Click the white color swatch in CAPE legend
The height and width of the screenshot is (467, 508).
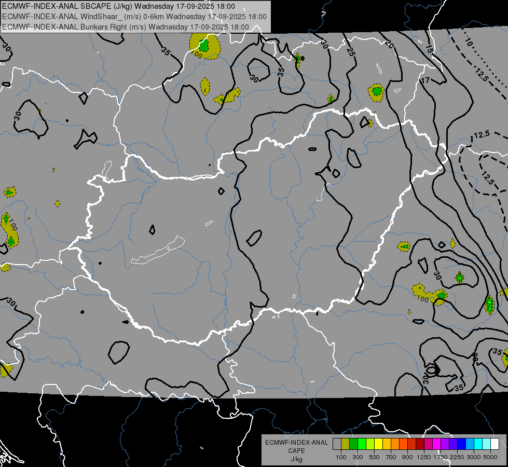point(495,444)
